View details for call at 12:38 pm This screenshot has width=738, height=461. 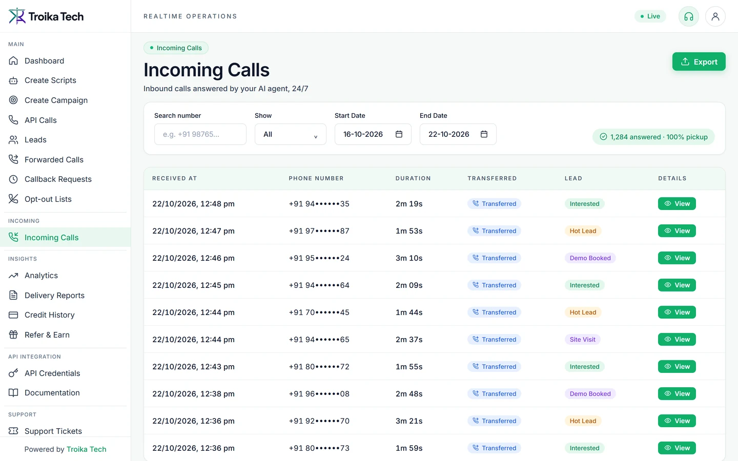click(677, 393)
